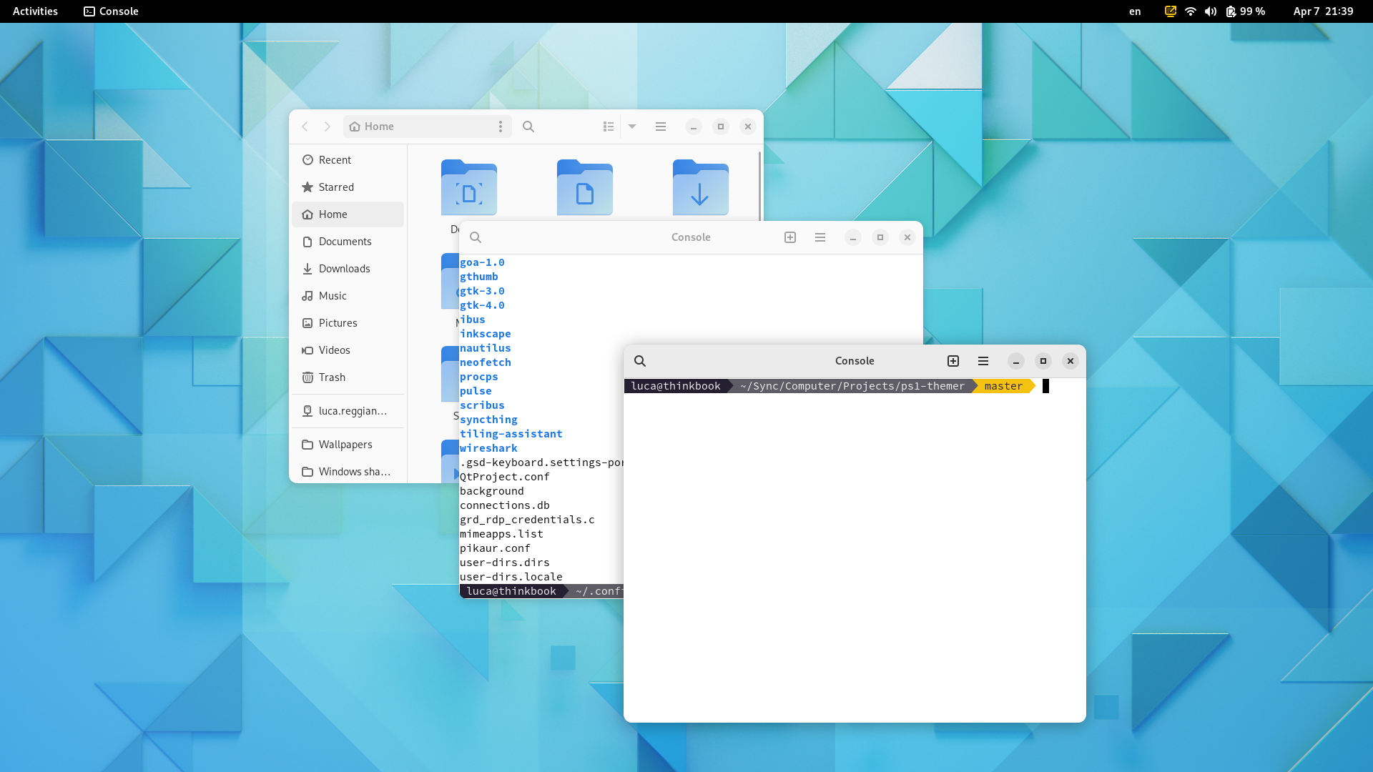The width and height of the screenshot is (1373, 772).
Task: Open the Files search icon
Action: [528, 127]
